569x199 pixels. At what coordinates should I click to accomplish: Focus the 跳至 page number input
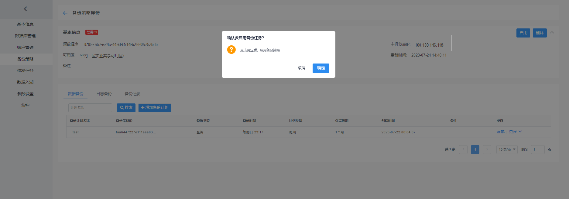click(538, 149)
